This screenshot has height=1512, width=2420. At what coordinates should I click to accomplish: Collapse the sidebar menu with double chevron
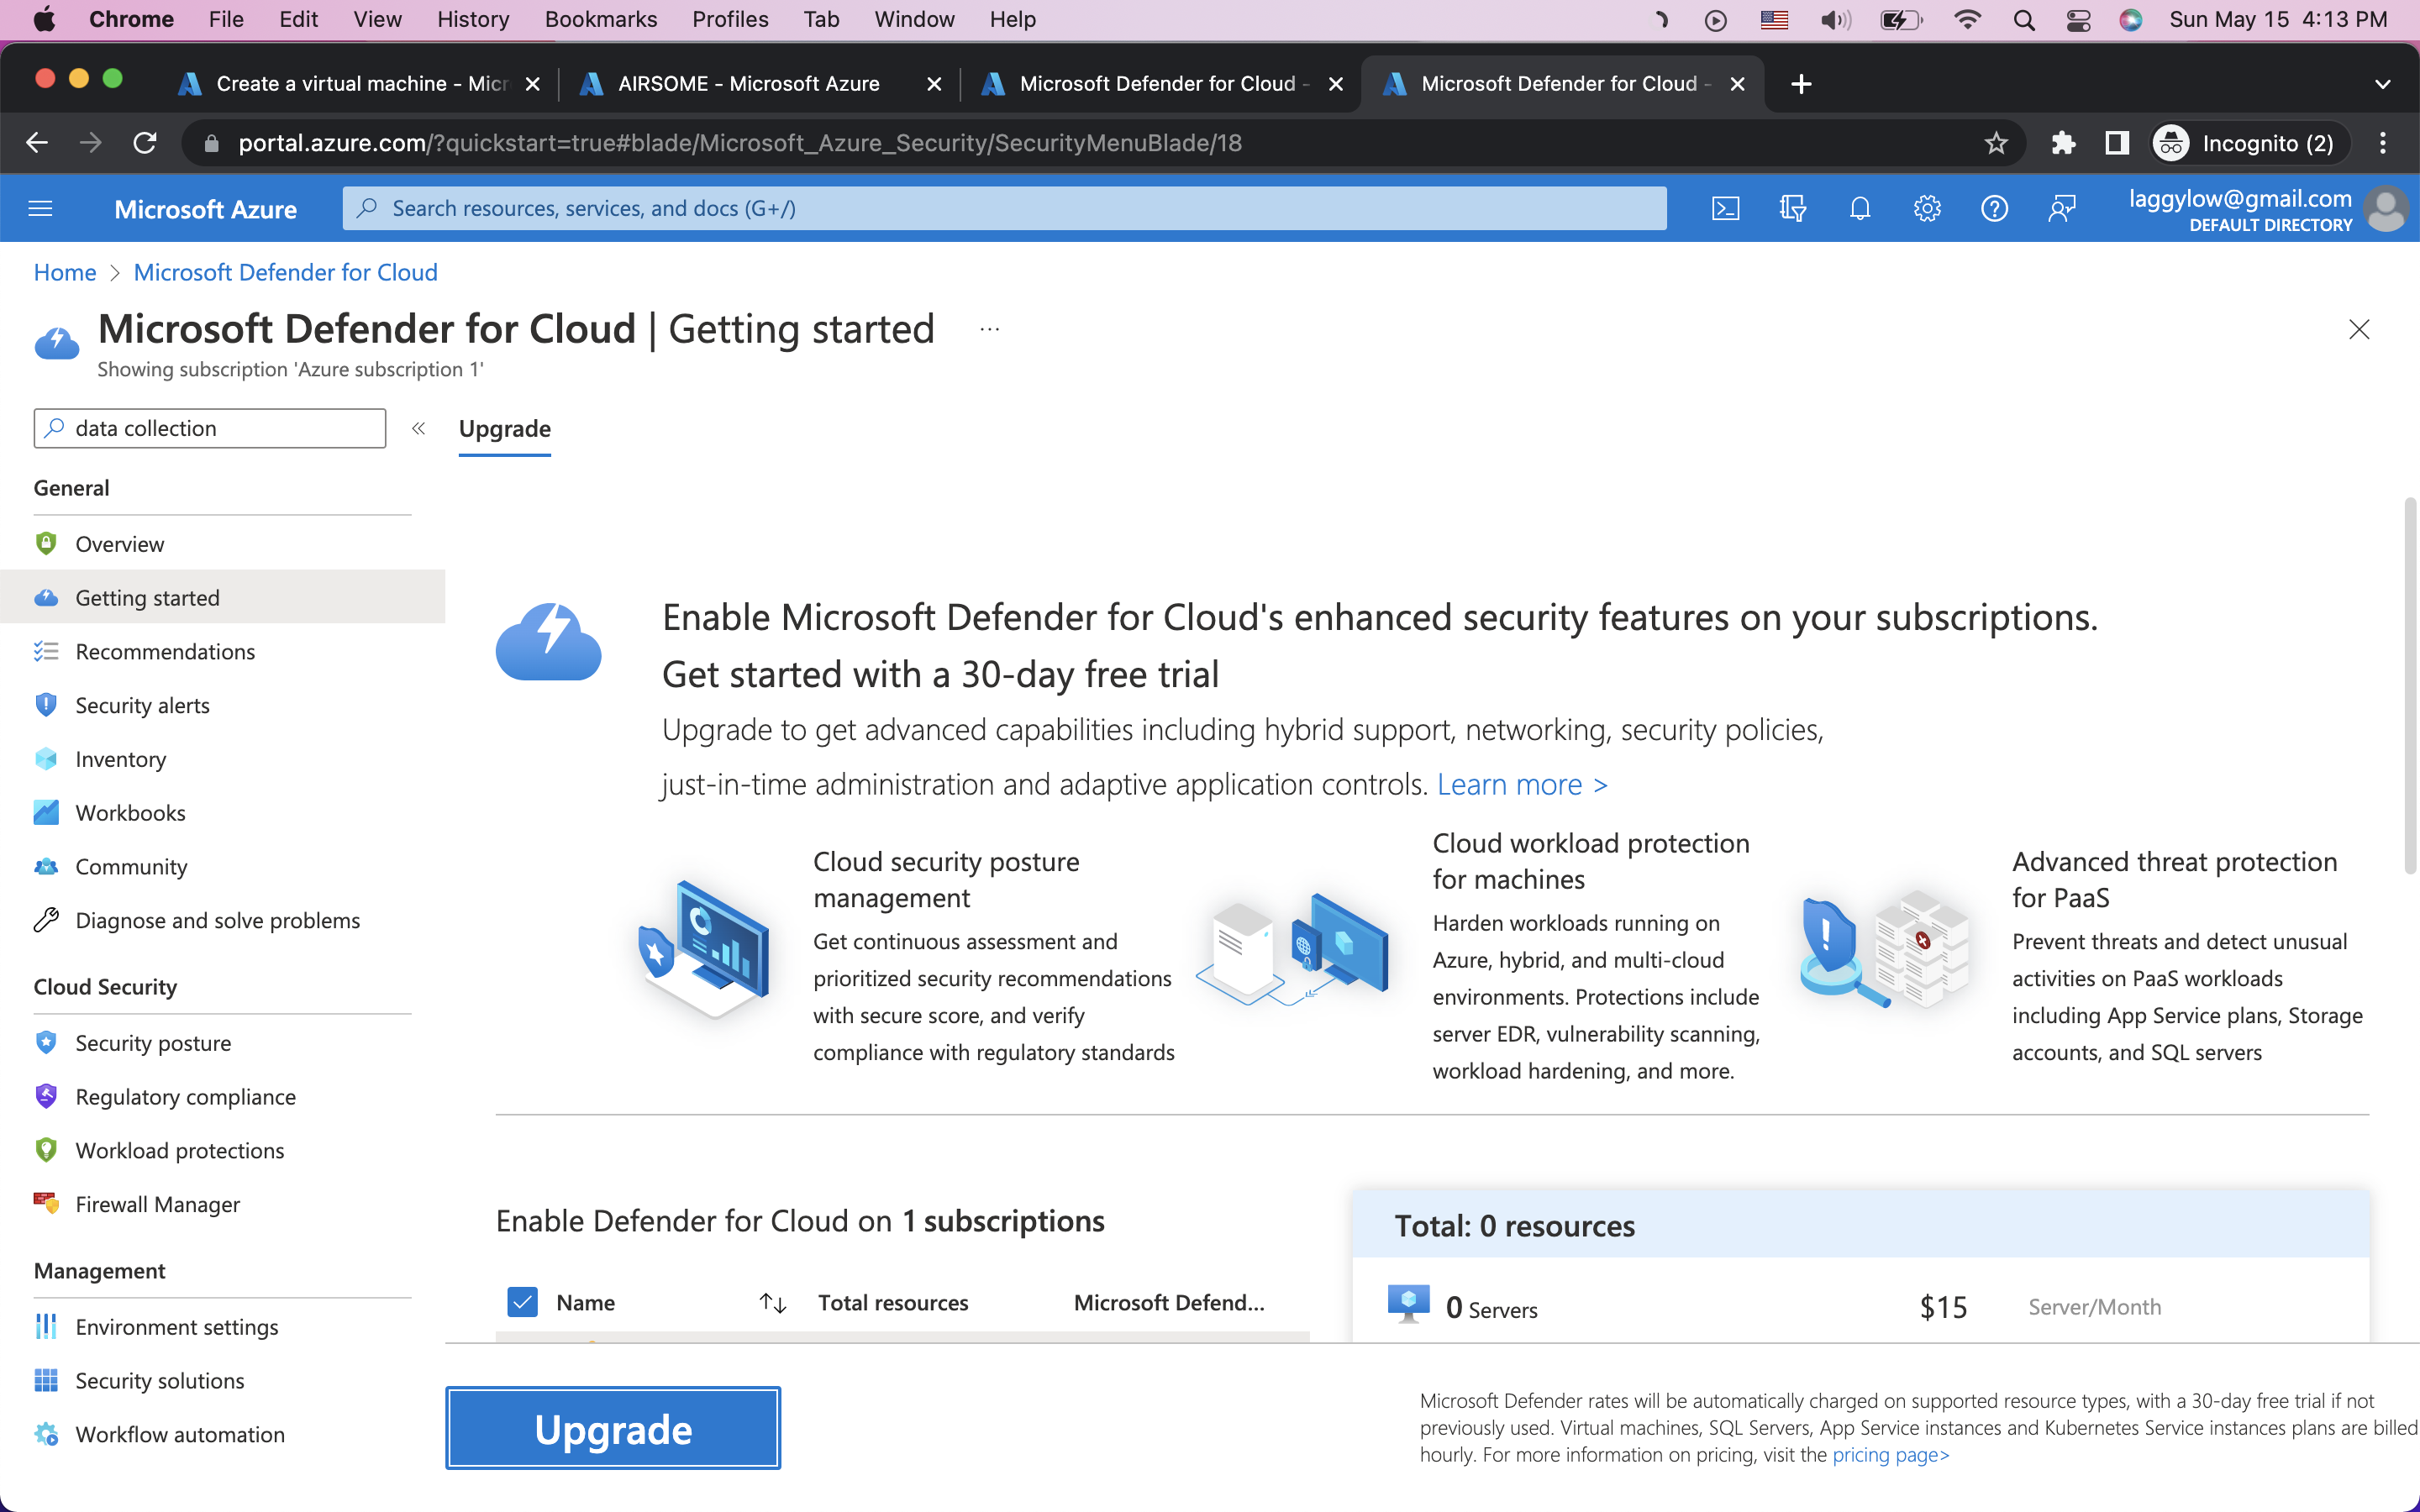click(x=418, y=428)
